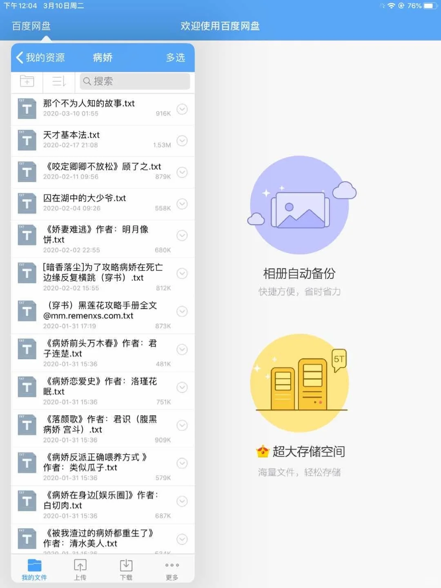This screenshot has width=441, height=588.
Task: Tap the TXT icon of 《娇妻难逃》
Action: 27,235
